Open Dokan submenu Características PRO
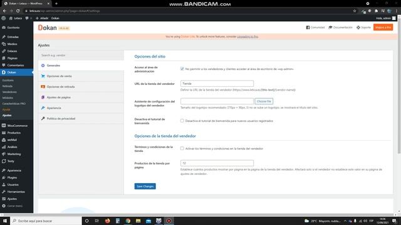The image size is (401, 225). pyautogui.click(x=14, y=104)
